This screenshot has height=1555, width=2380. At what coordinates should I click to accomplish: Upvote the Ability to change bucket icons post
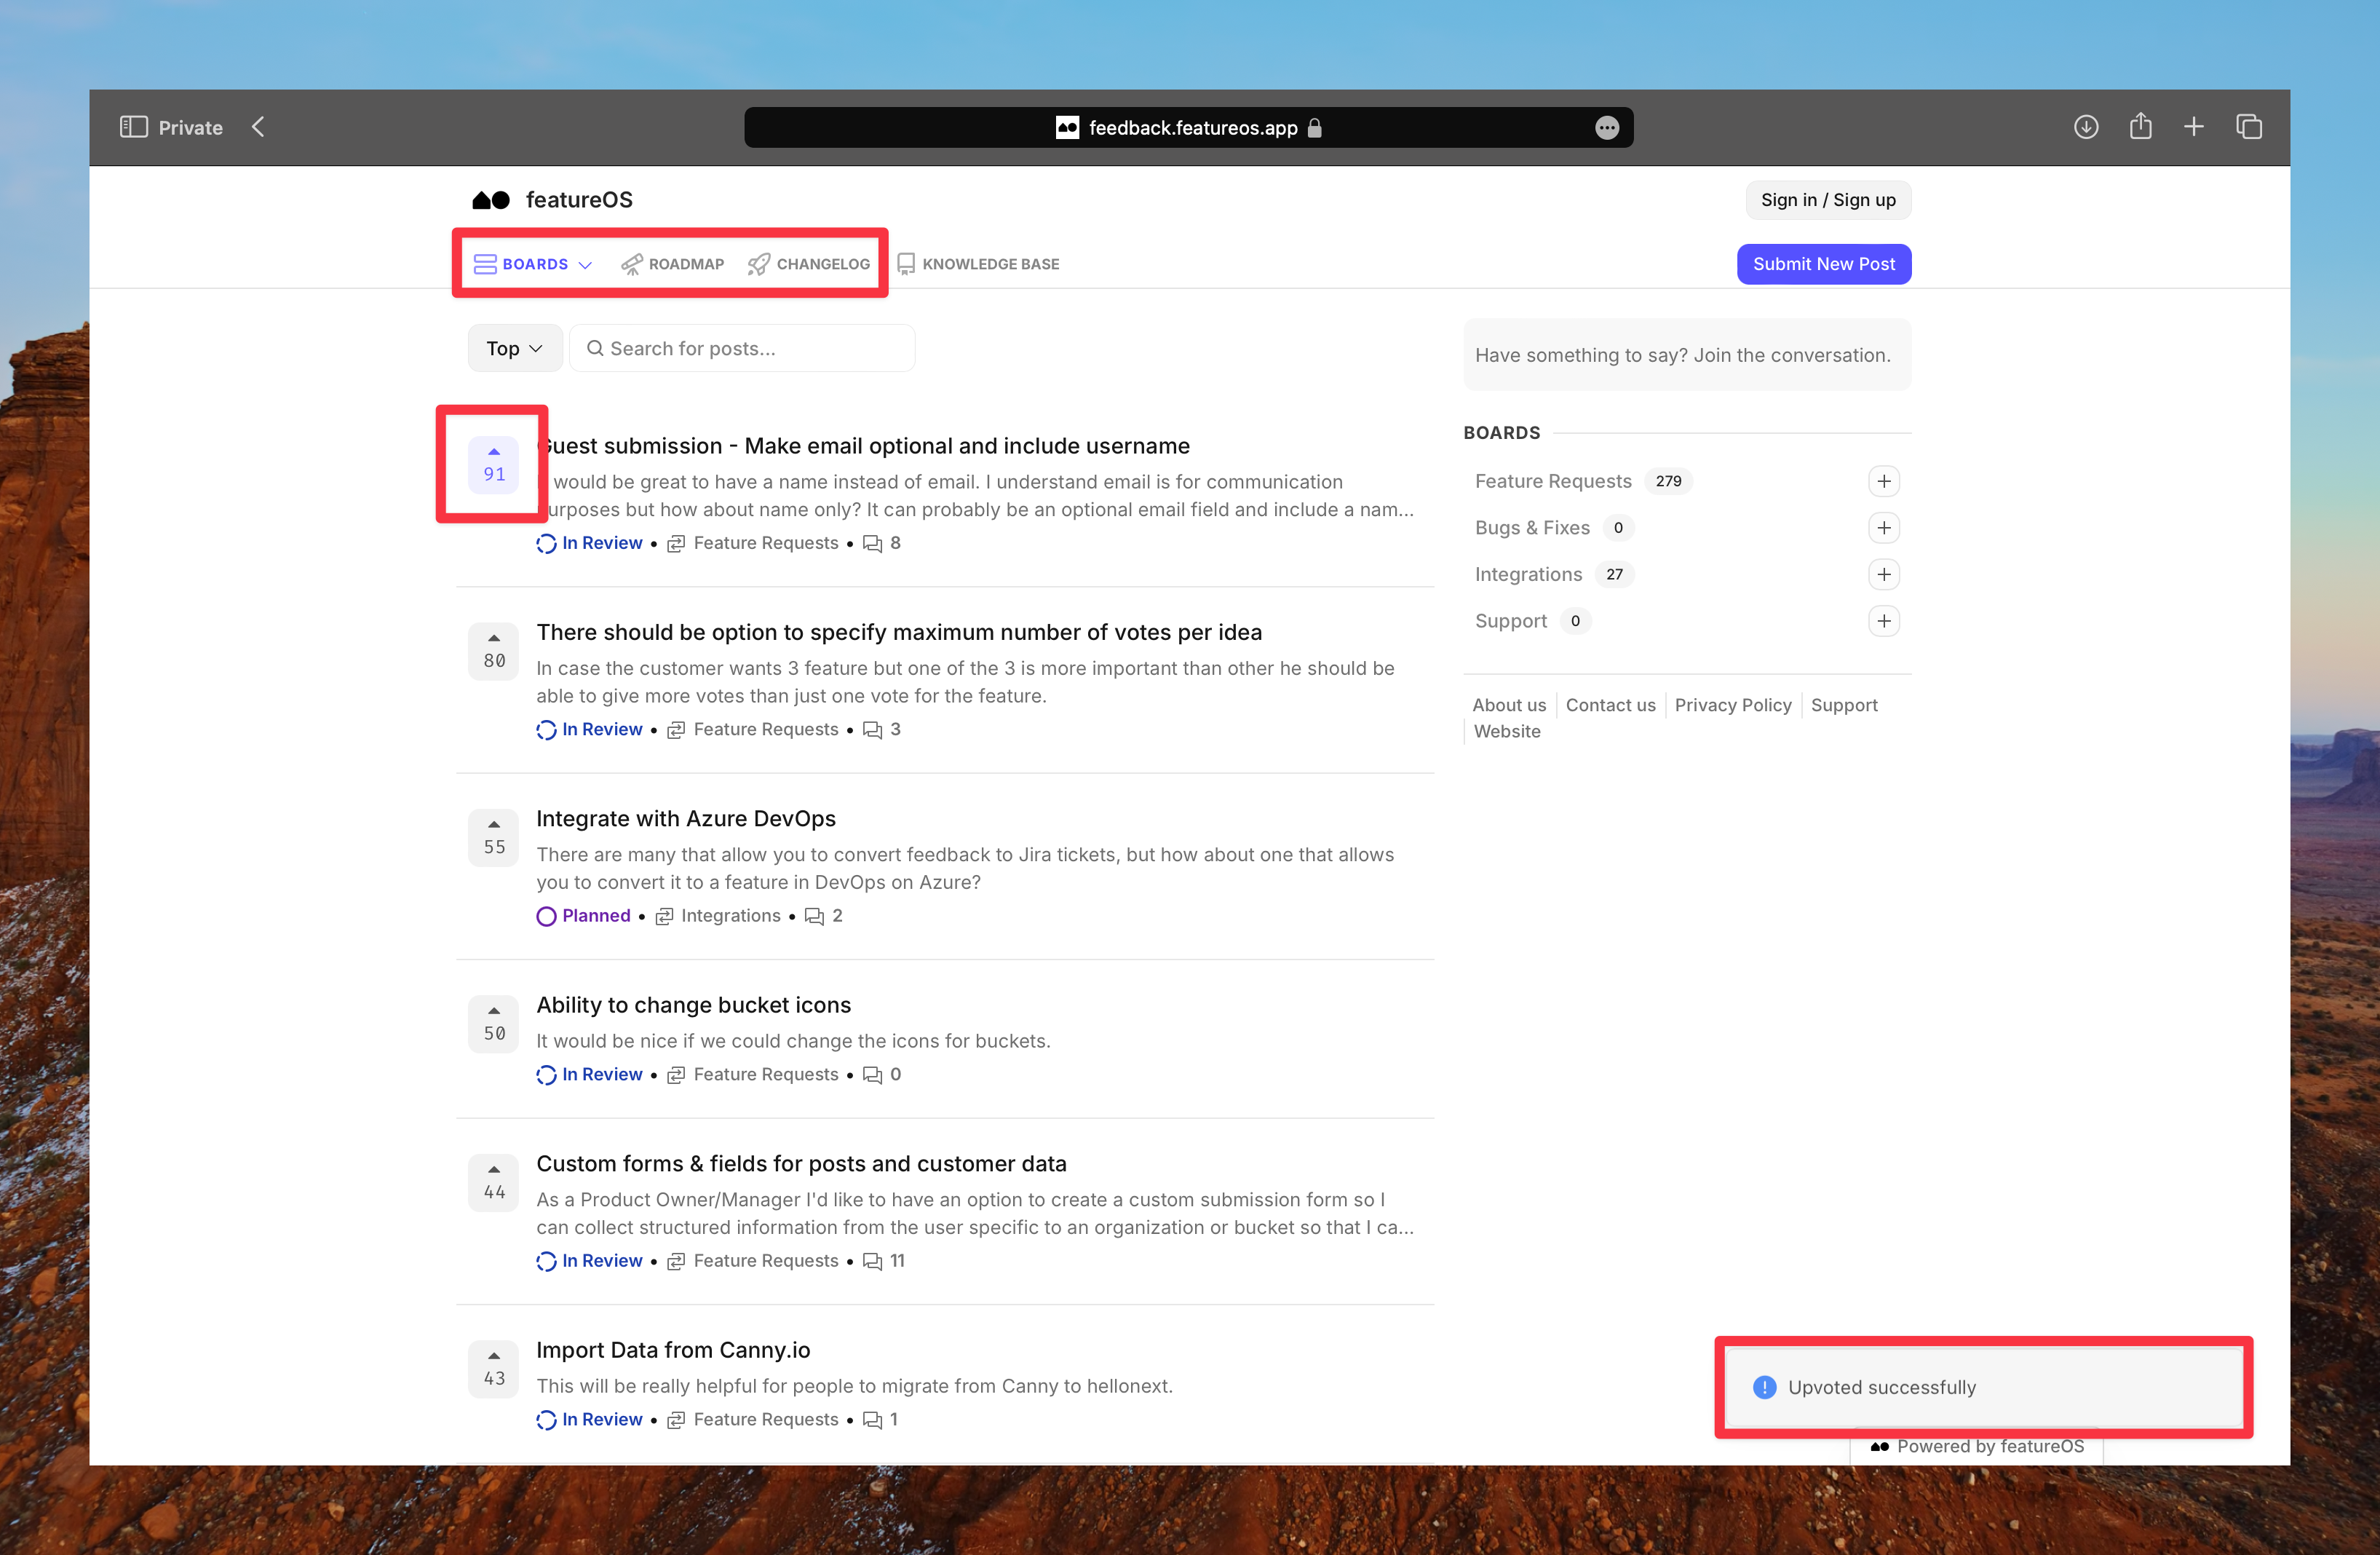(x=494, y=1024)
